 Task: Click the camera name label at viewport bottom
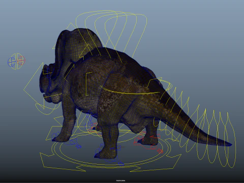point(121,180)
